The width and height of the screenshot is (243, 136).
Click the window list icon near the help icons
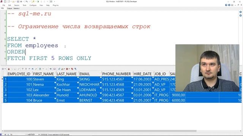click(x=232, y=5)
